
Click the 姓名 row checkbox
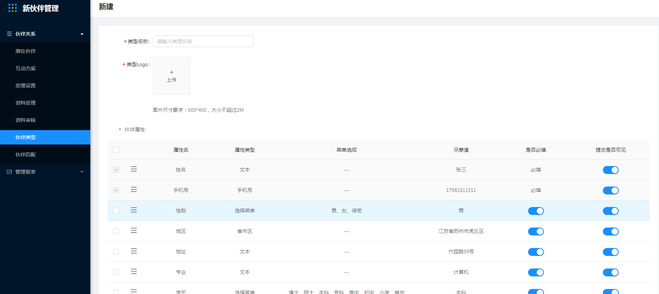pos(116,170)
